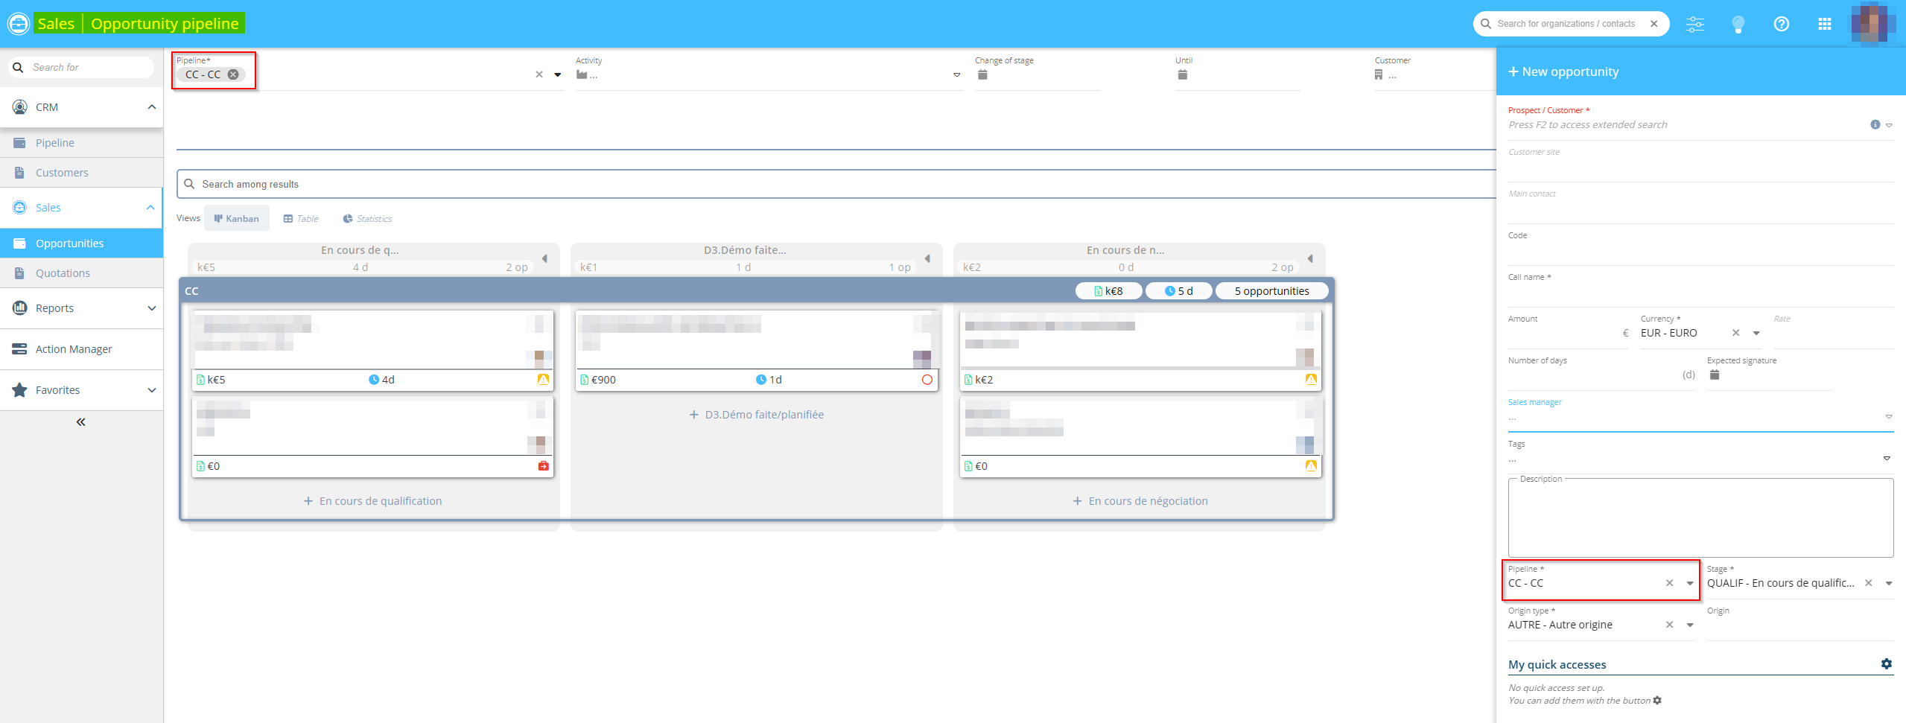Image resolution: width=1906 pixels, height=723 pixels.
Task: Open the Change of stage calendar icon
Action: pyautogui.click(x=982, y=74)
